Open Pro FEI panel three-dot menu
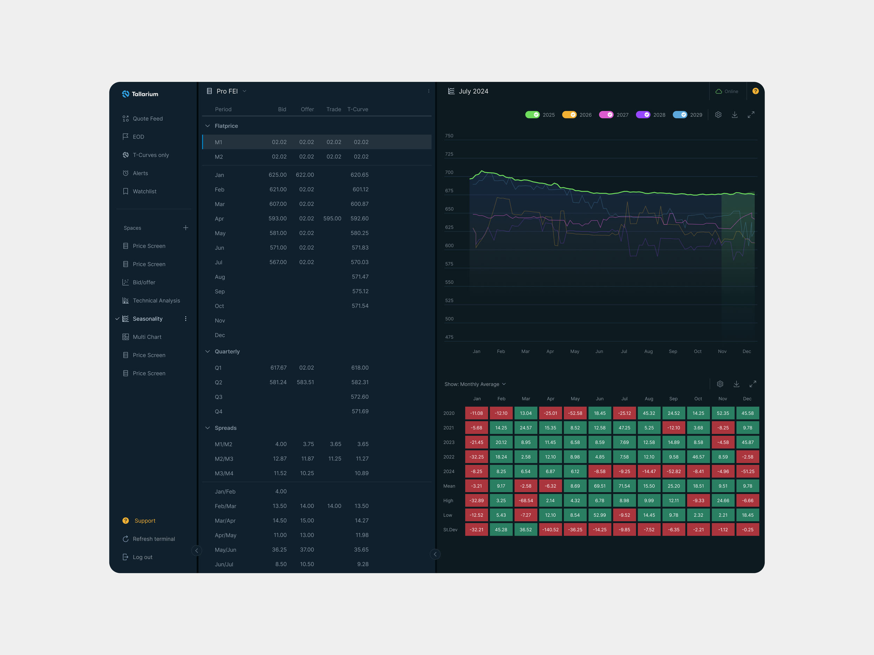874x655 pixels. tap(429, 91)
